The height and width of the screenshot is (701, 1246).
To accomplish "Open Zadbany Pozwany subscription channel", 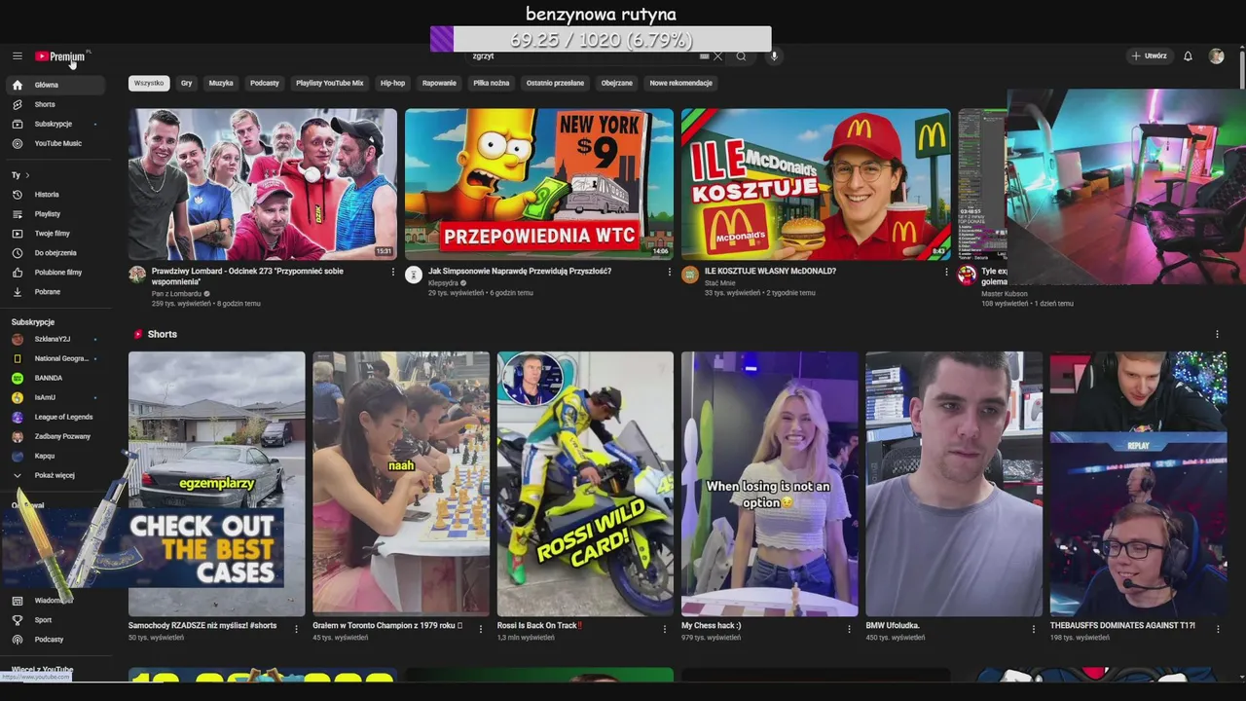I will point(55,436).
